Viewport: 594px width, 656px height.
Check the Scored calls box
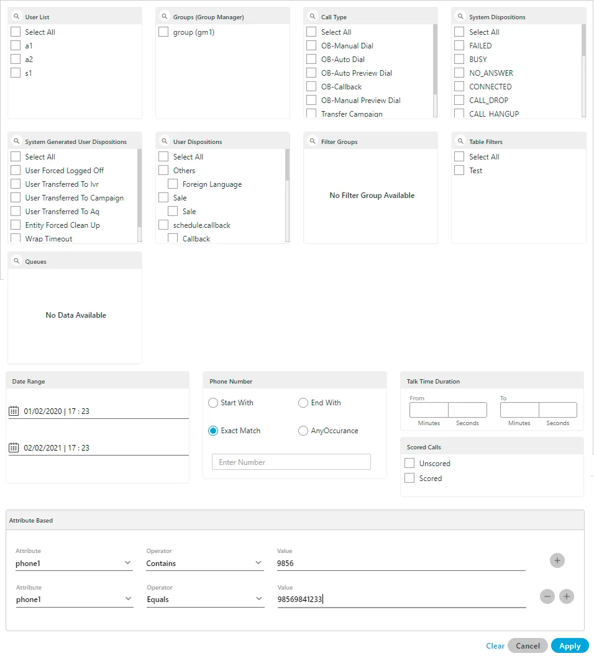(409, 478)
